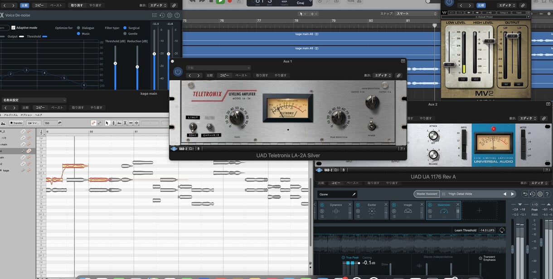Click the Learn Threshold refresh icon
This screenshot has width=553, height=279.
(x=502, y=230)
